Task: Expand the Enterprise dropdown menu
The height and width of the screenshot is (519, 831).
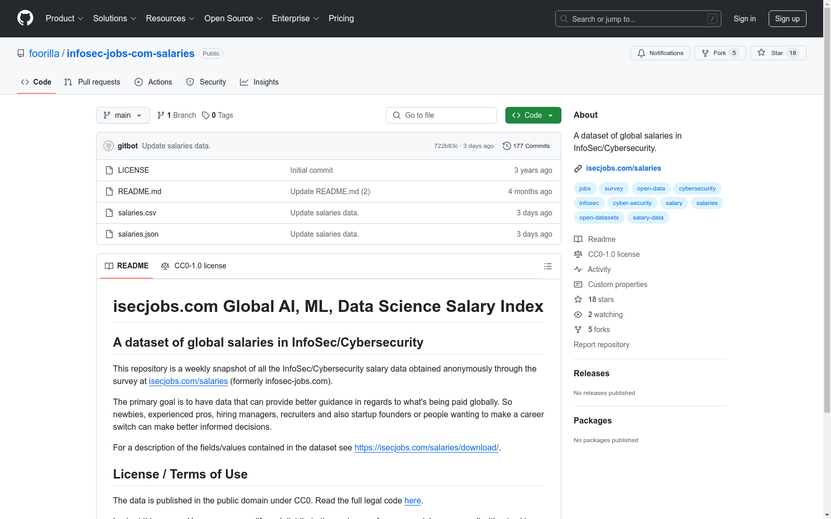Action: point(296,18)
